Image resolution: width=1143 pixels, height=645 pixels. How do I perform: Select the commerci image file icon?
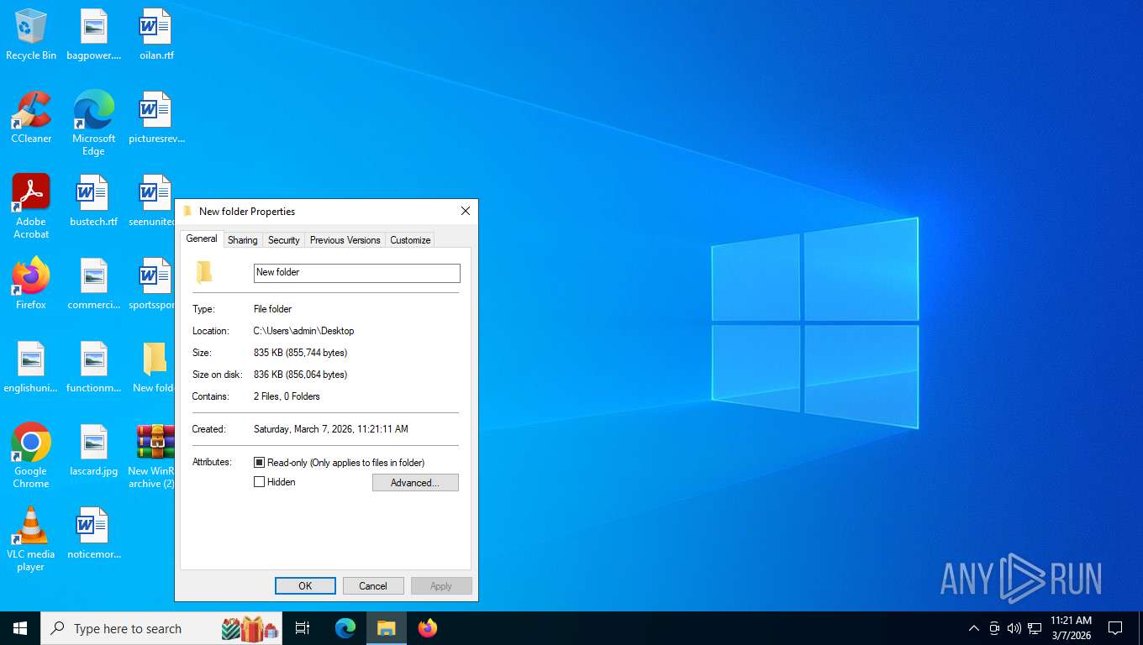pyautogui.click(x=94, y=285)
